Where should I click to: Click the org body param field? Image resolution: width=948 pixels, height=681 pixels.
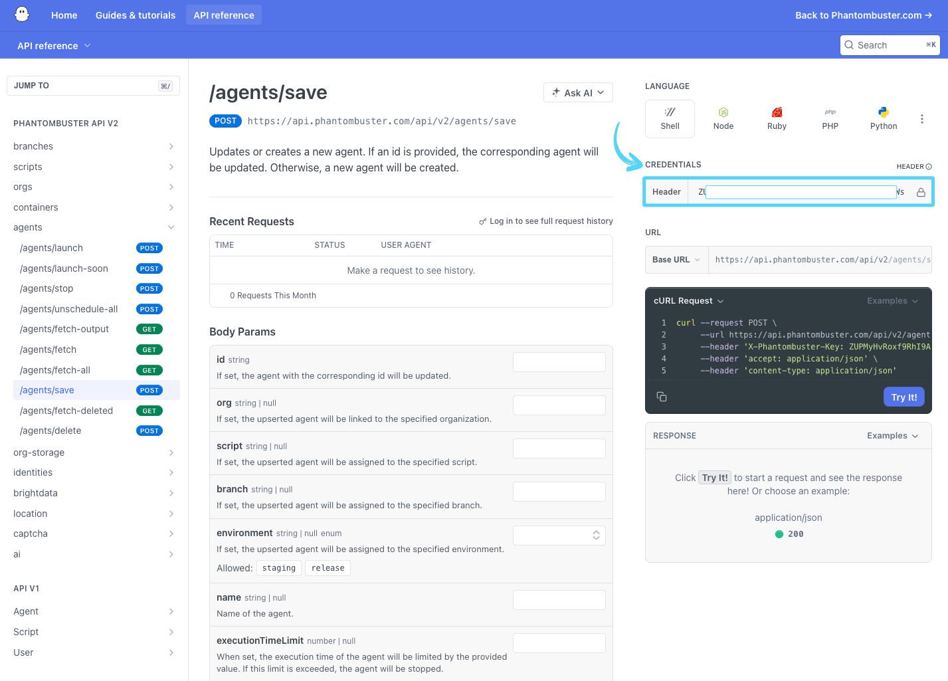tap(559, 405)
